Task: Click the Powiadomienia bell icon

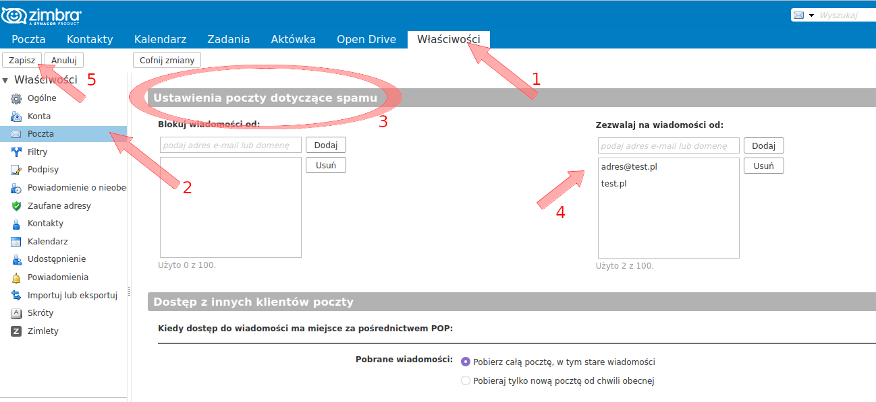Action: click(16, 277)
